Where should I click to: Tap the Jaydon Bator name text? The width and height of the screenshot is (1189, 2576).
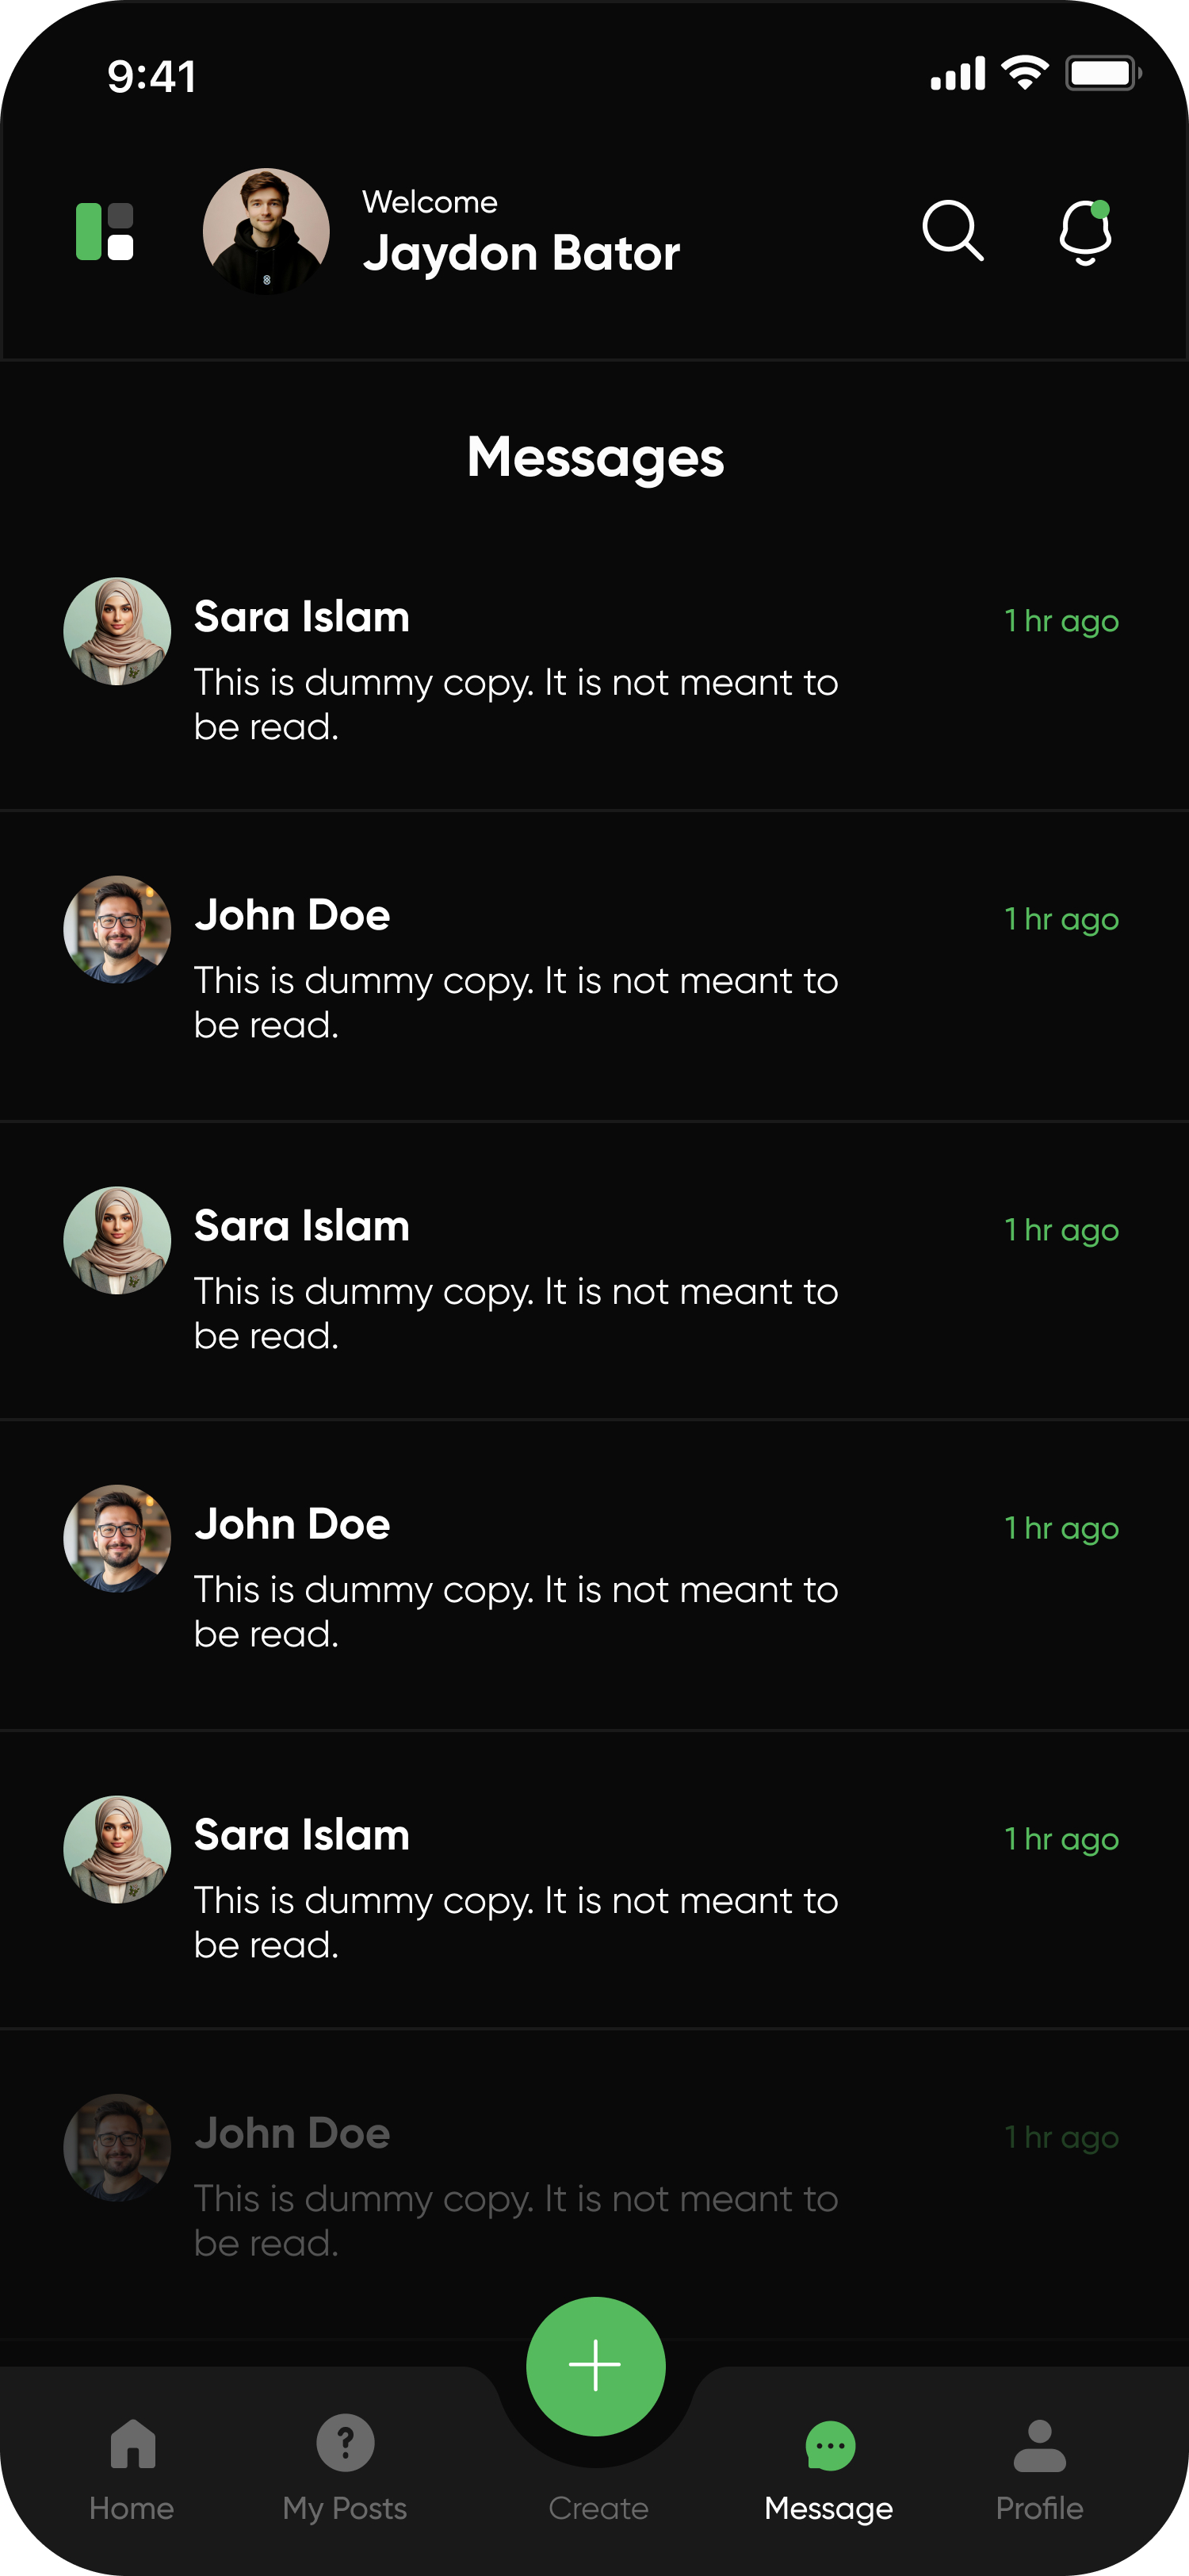pos(521,253)
